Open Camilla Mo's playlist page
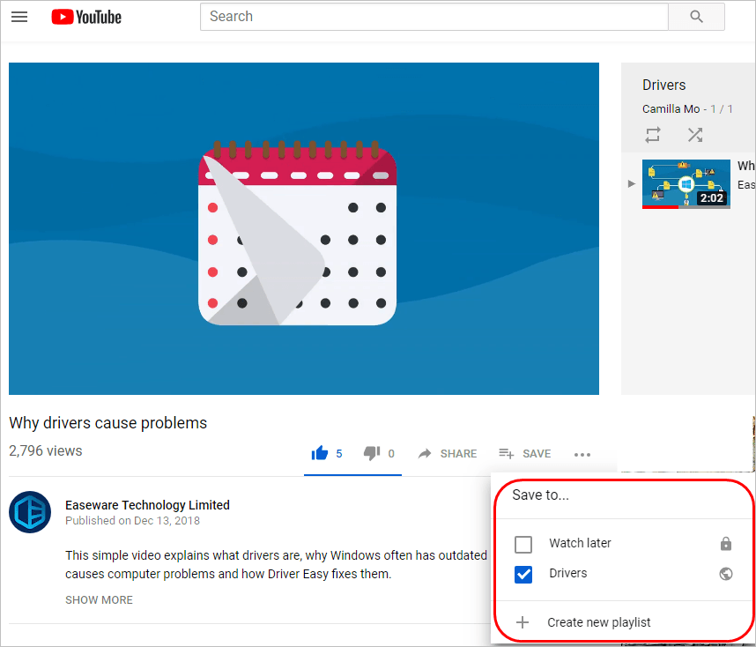 click(669, 108)
